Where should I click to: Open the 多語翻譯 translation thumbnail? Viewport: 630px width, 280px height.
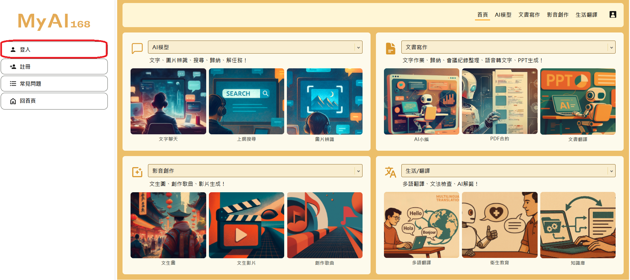pos(421,225)
